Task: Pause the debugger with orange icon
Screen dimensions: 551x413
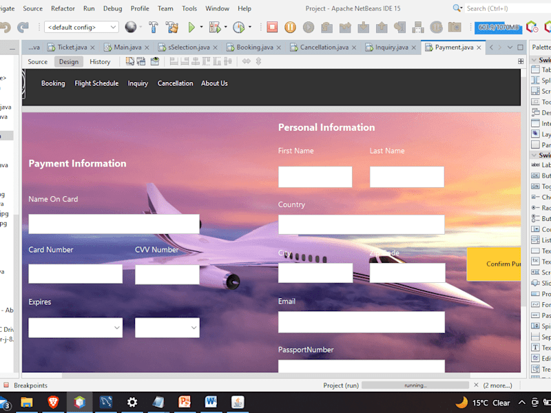Action: point(290,27)
